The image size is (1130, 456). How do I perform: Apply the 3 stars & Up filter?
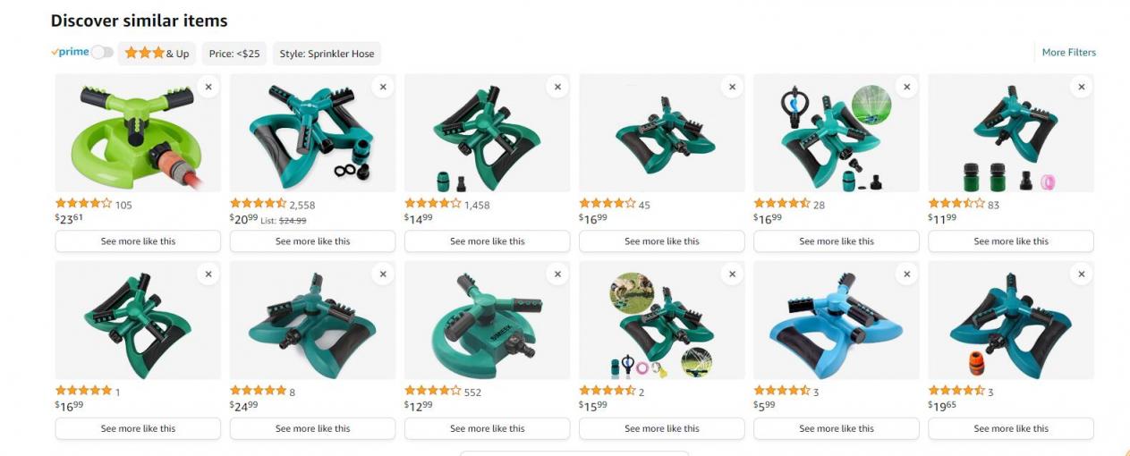pos(157,54)
